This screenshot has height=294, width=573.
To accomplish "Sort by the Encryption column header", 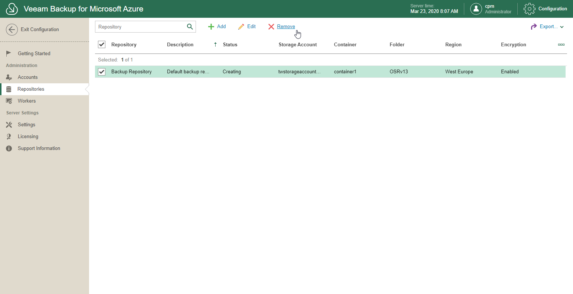I will 514,44.
